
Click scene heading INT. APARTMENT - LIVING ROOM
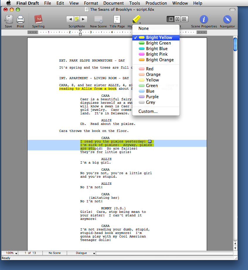(94, 78)
